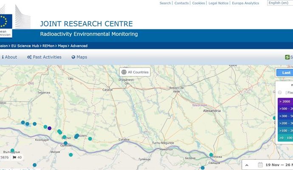Image resolution: width=293 pixels, height=170 pixels.
Task: Select the teal marker just left of the purple one
Action: pos(45,127)
